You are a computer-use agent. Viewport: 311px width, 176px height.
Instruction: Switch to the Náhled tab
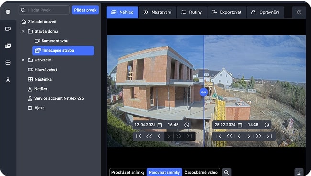(x=122, y=12)
